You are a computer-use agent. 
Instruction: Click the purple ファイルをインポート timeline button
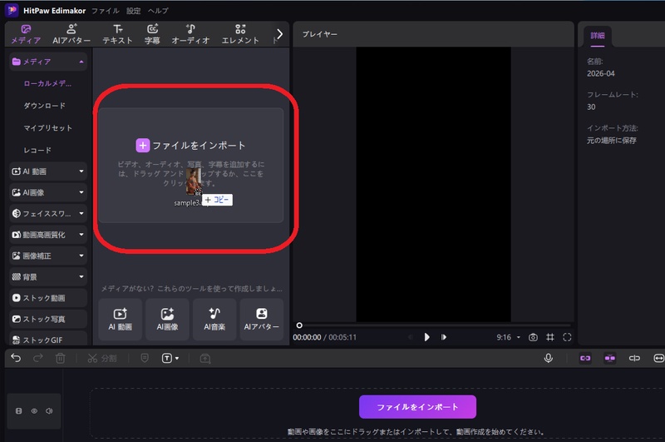(417, 407)
